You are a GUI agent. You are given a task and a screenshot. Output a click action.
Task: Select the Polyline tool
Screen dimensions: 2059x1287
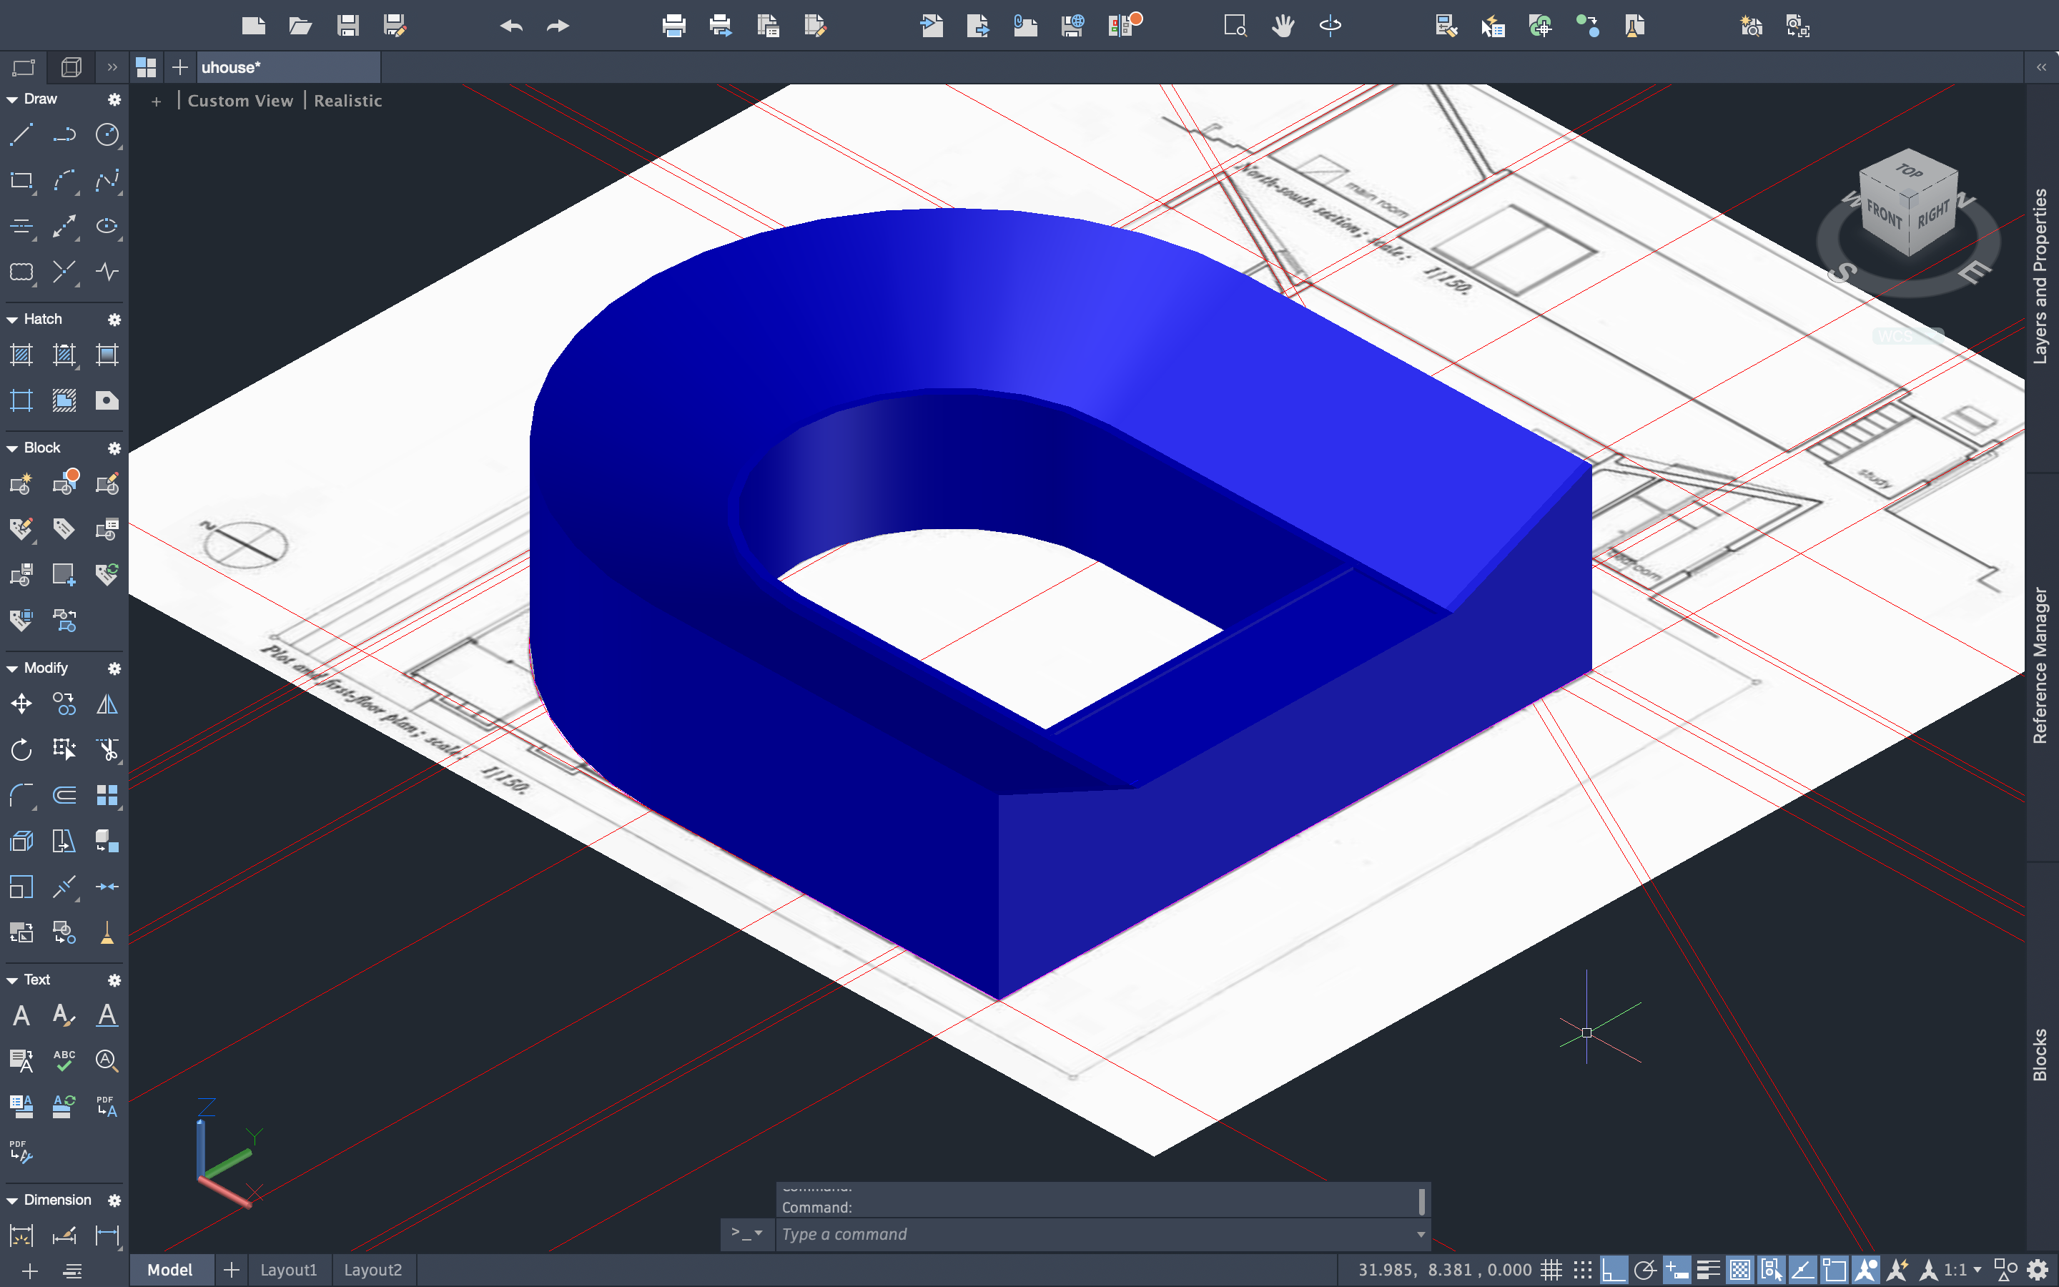64,134
